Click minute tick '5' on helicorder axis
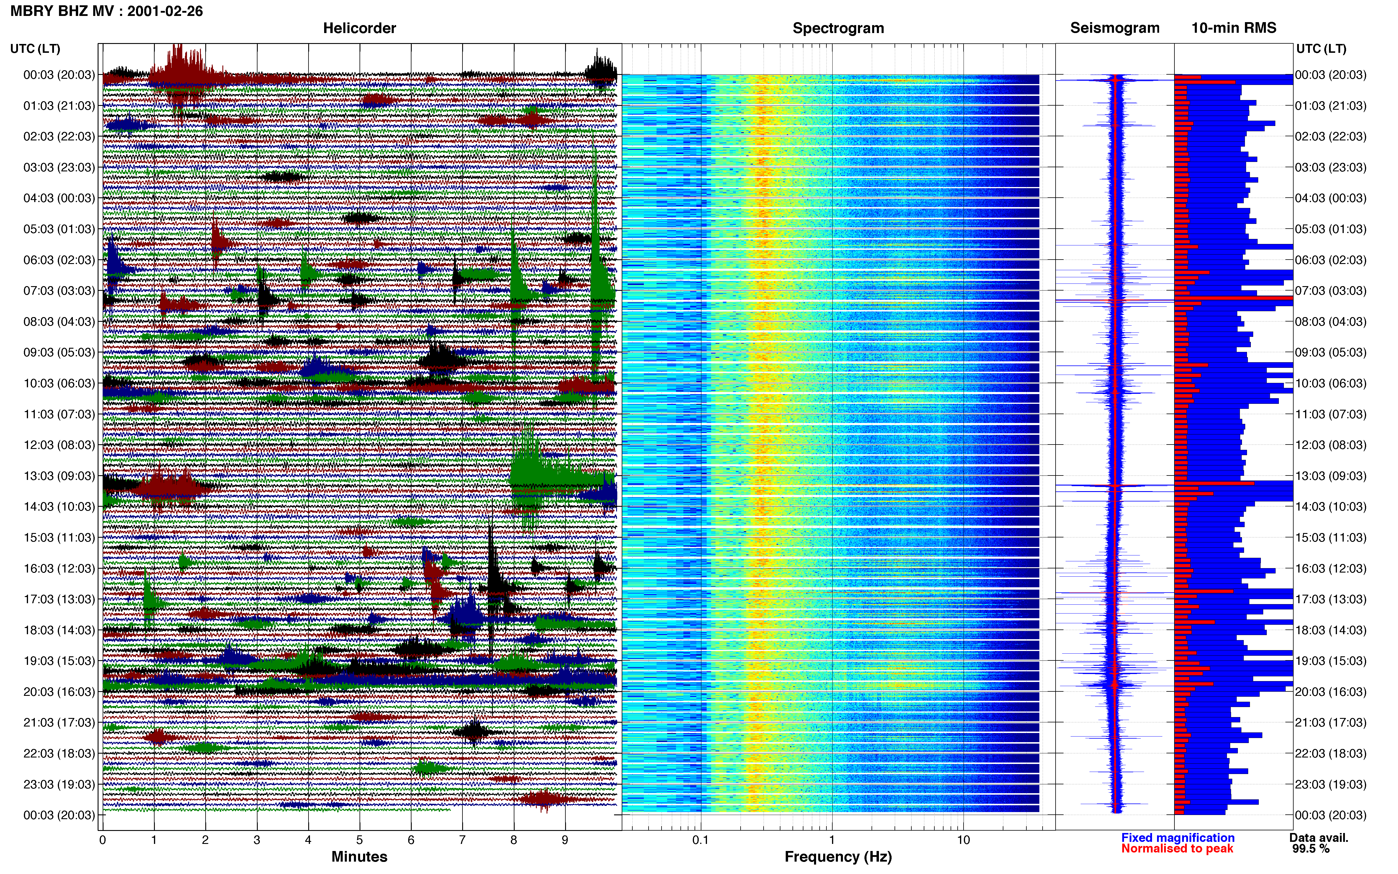 coord(360,840)
